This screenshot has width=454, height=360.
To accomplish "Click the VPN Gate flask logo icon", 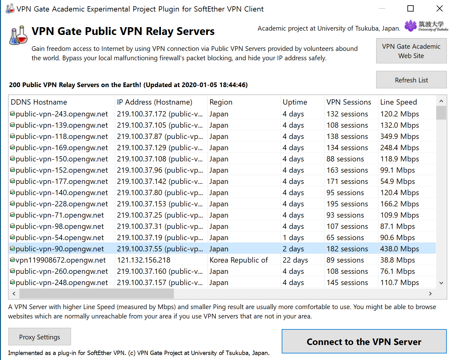I will pos(18,35).
